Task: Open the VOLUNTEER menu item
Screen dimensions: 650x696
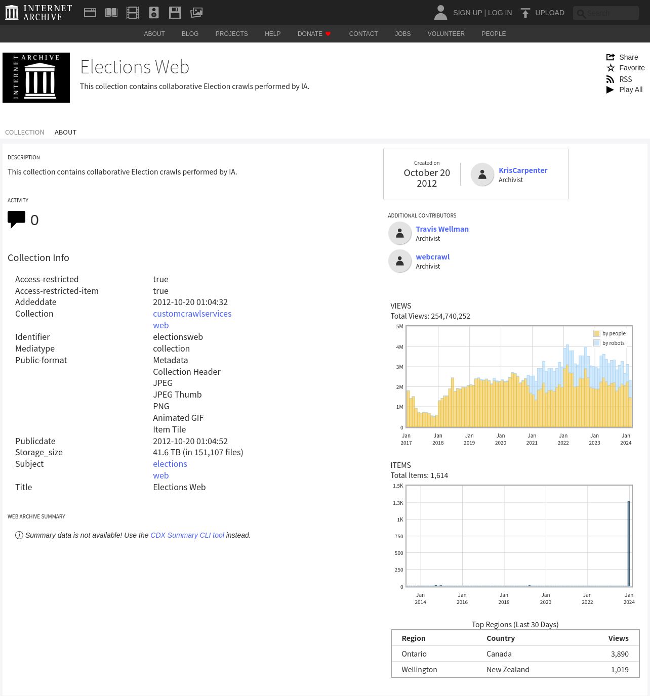Action: coord(446,34)
